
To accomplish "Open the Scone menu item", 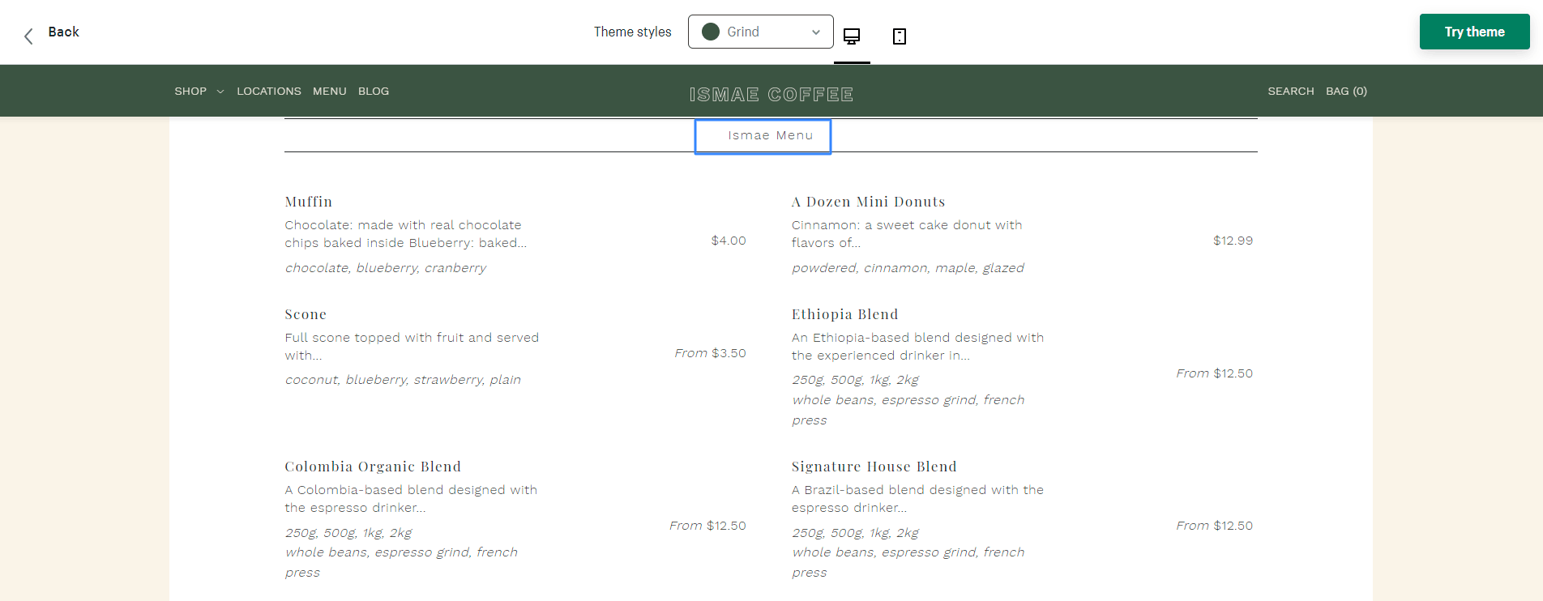I will (x=306, y=314).
